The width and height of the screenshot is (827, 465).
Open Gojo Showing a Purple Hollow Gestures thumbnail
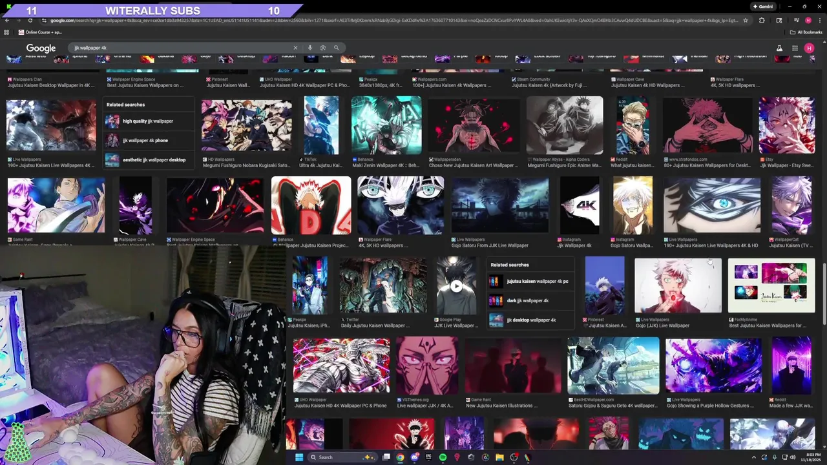pyautogui.click(x=713, y=366)
